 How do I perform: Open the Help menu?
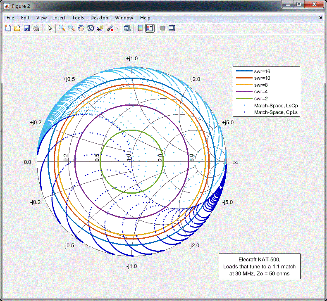145,18
